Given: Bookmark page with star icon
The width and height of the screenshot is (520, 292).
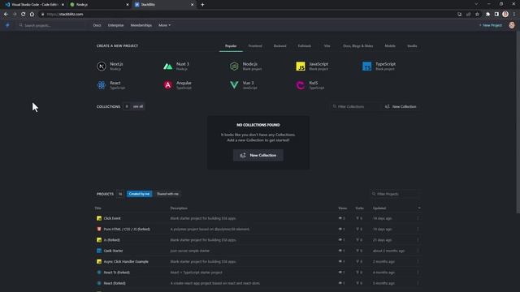Looking at the screenshot, I should [477, 15].
